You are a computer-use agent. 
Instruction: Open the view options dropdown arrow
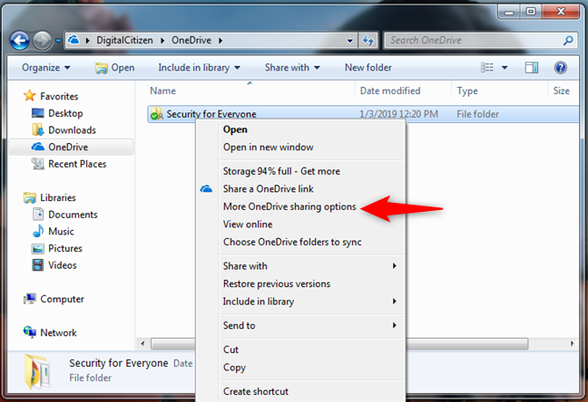coord(505,68)
